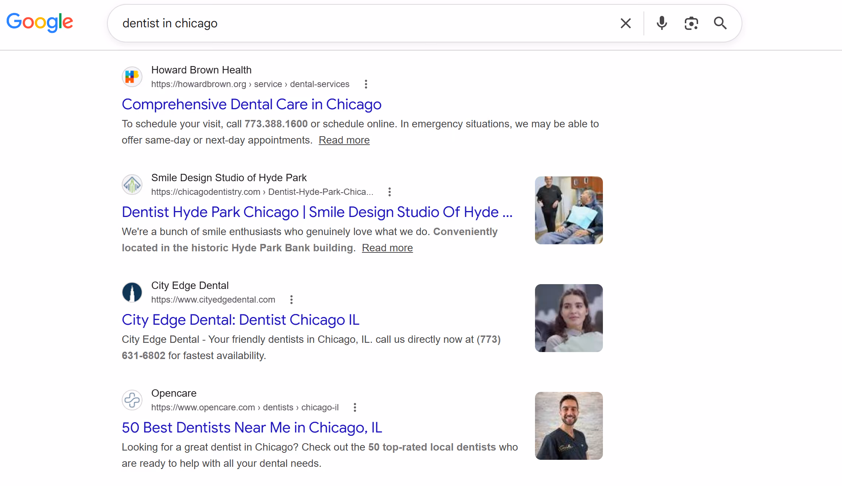Click the 'Smile Design Studio of Hyde Park' site name
842x486 pixels.
(229, 178)
